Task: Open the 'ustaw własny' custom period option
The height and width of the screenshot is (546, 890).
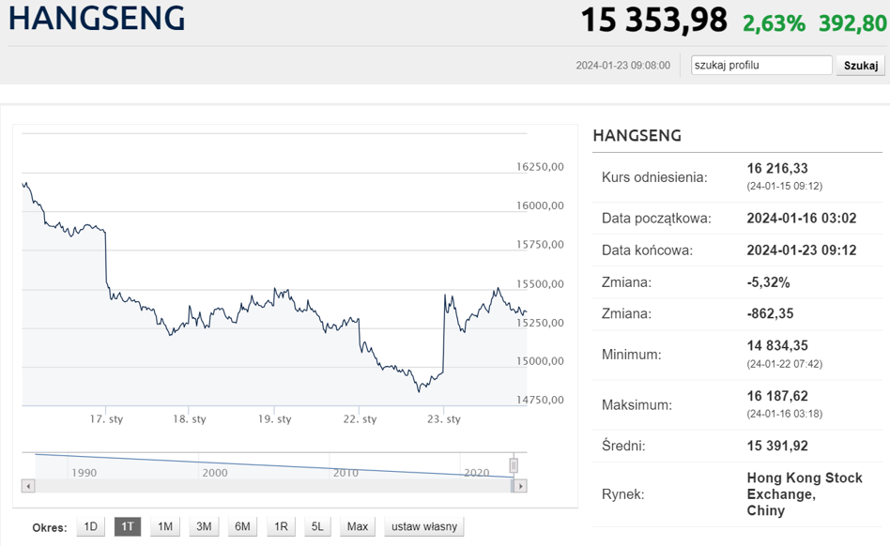Action: point(424,526)
